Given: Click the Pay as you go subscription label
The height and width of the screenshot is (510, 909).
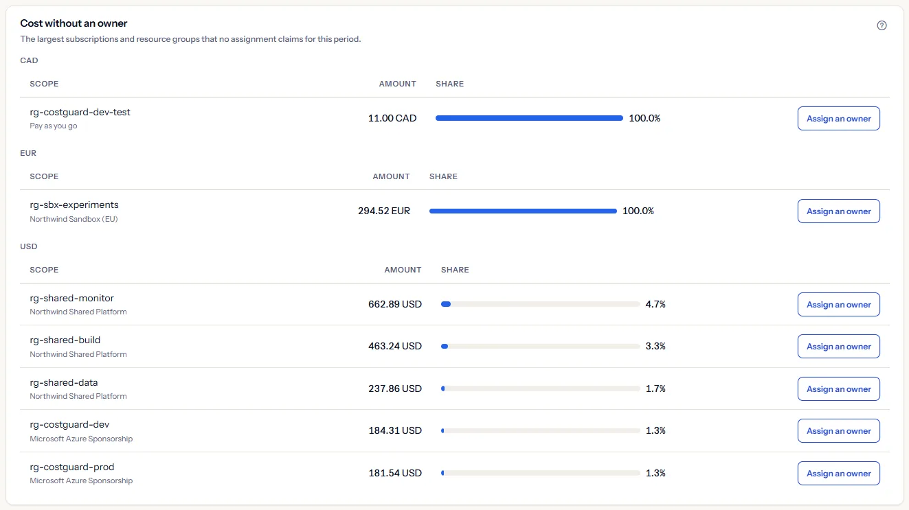Looking at the screenshot, I should [54, 126].
